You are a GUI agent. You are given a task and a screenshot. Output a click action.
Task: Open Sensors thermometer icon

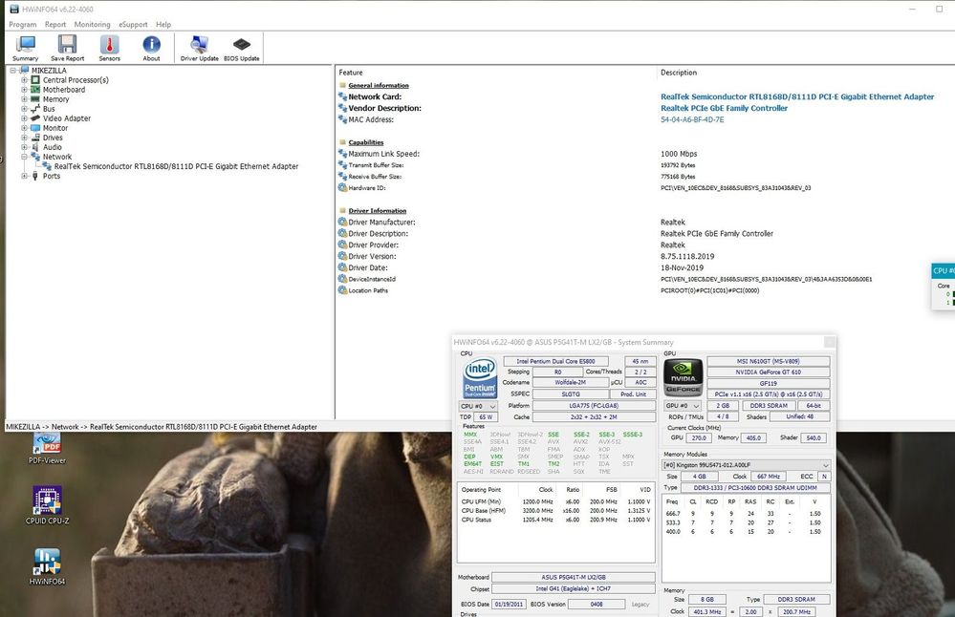tap(110, 48)
